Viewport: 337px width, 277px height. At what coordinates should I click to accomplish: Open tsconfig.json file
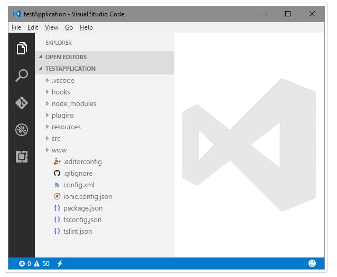[82, 219]
